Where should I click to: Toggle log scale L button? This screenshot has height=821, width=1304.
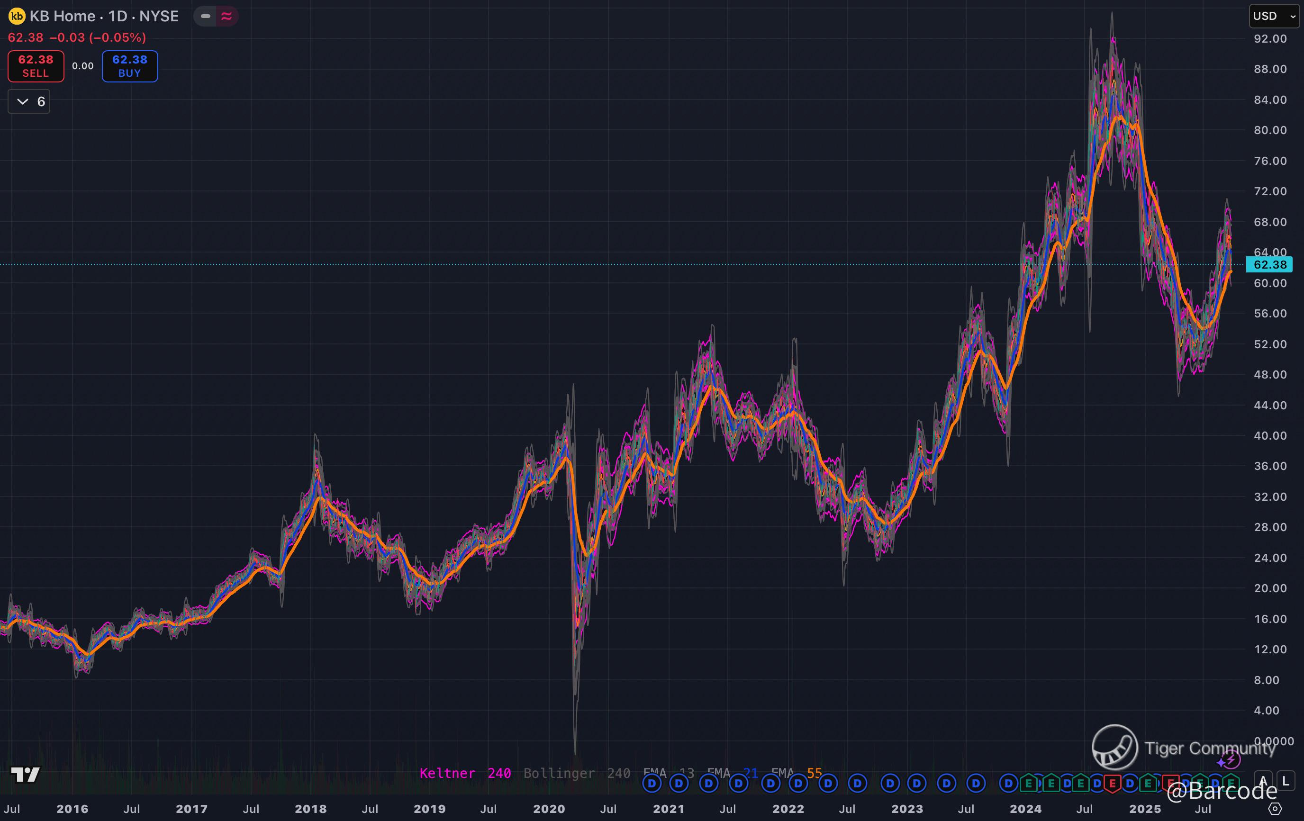click(1286, 781)
